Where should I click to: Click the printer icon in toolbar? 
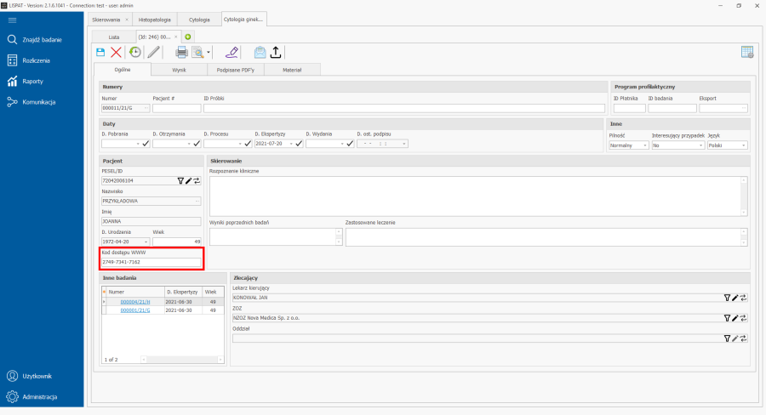(181, 52)
